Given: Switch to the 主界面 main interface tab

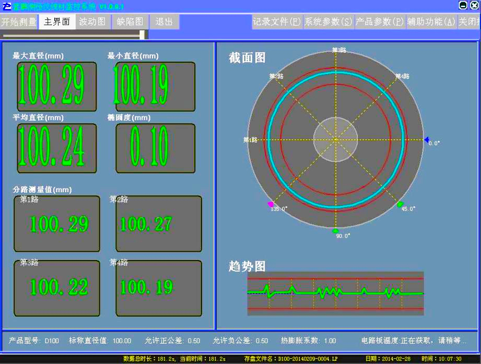Looking at the screenshot, I should pyautogui.click(x=57, y=21).
